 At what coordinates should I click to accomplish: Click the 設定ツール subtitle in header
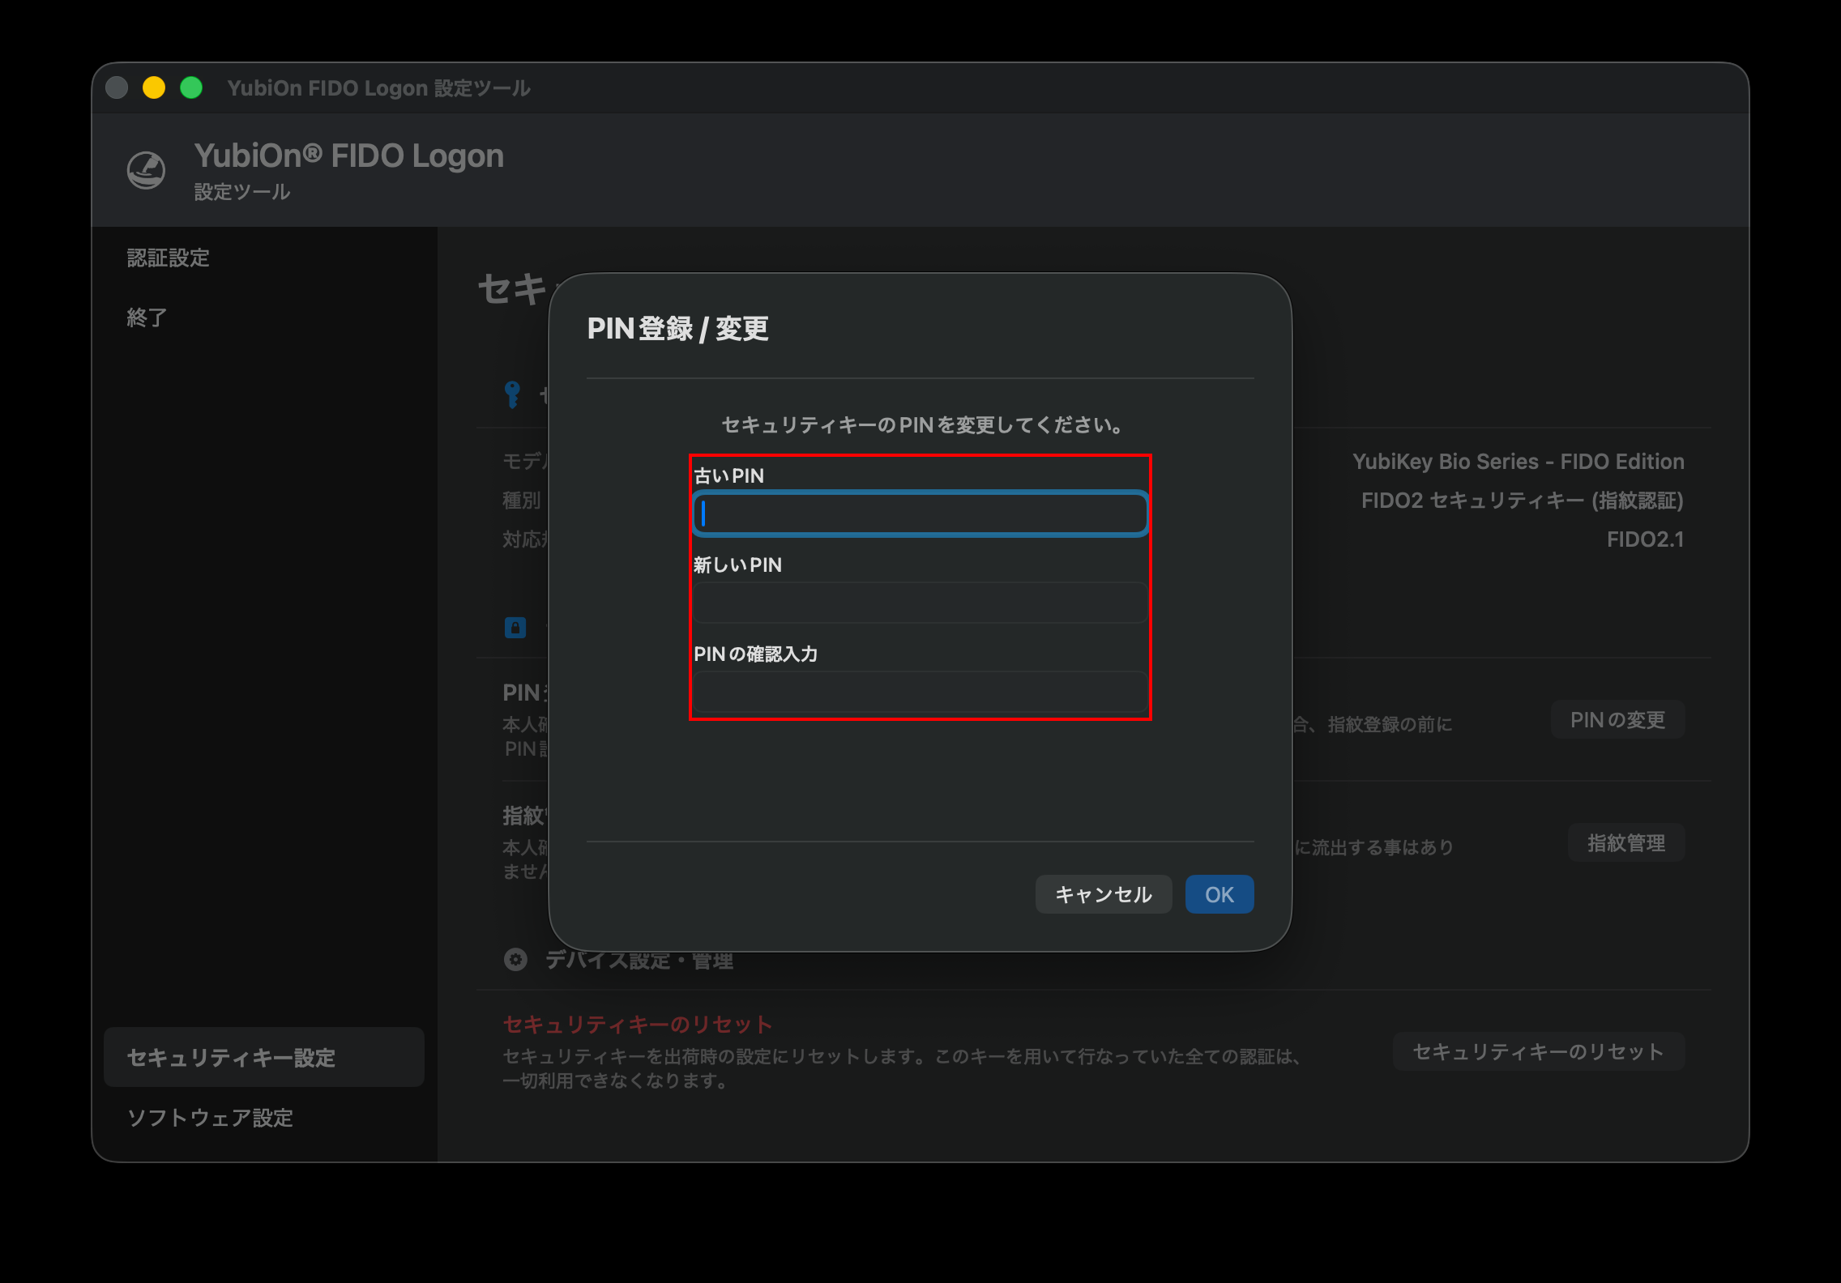(242, 192)
